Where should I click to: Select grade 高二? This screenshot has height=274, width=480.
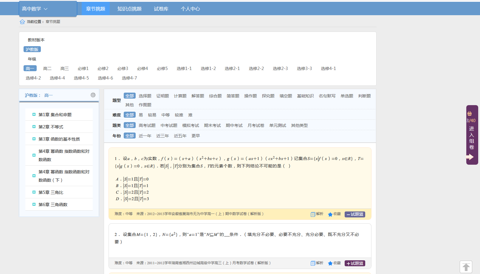47,68
